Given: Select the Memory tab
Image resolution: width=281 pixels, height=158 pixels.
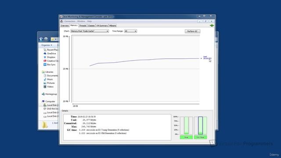Looking at the screenshot, I should click(74, 25).
